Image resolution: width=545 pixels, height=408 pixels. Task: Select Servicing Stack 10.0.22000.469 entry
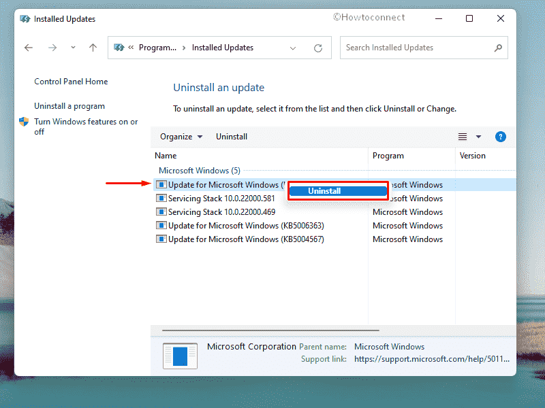pyautogui.click(x=222, y=212)
